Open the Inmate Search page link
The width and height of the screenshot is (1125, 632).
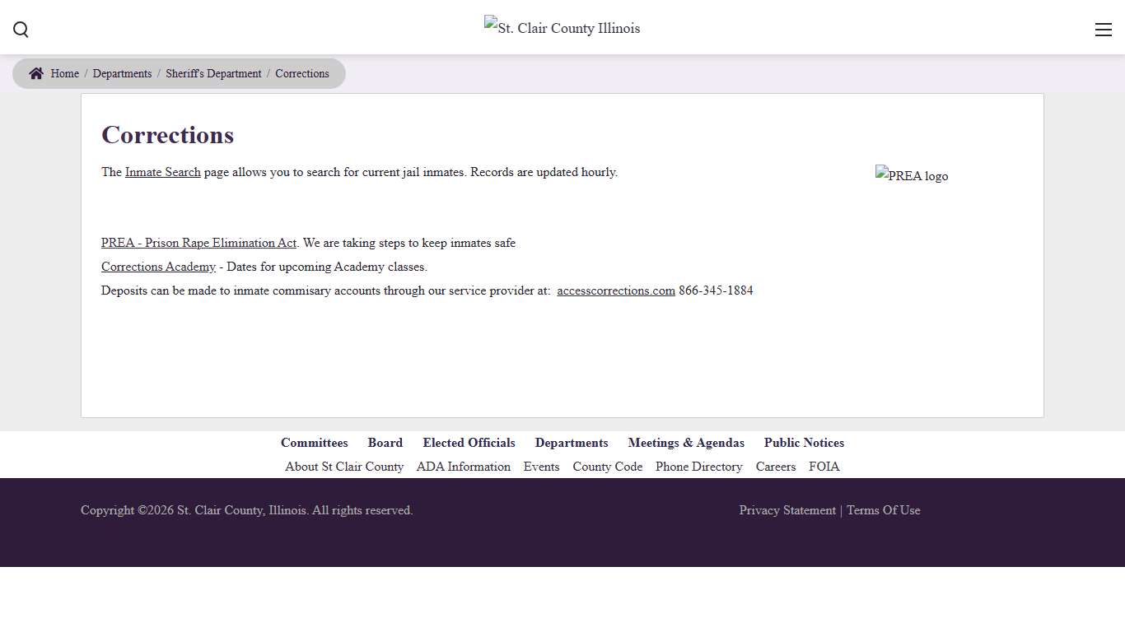tap(162, 172)
